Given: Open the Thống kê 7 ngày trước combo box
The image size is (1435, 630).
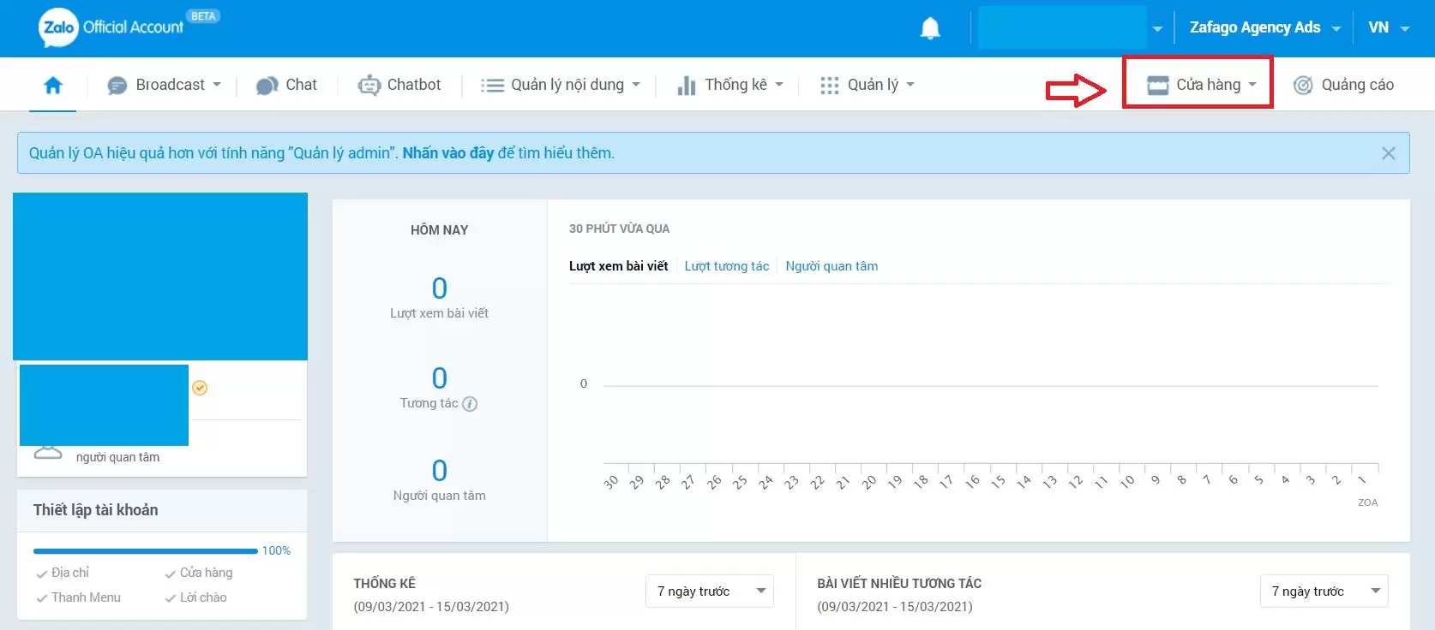Looking at the screenshot, I should 710,591.
